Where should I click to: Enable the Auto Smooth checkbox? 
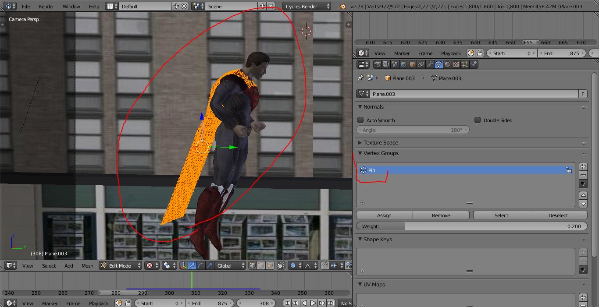point(360,120)
